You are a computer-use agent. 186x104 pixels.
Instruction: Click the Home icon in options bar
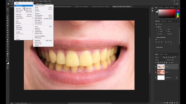[x=8, y=4]
